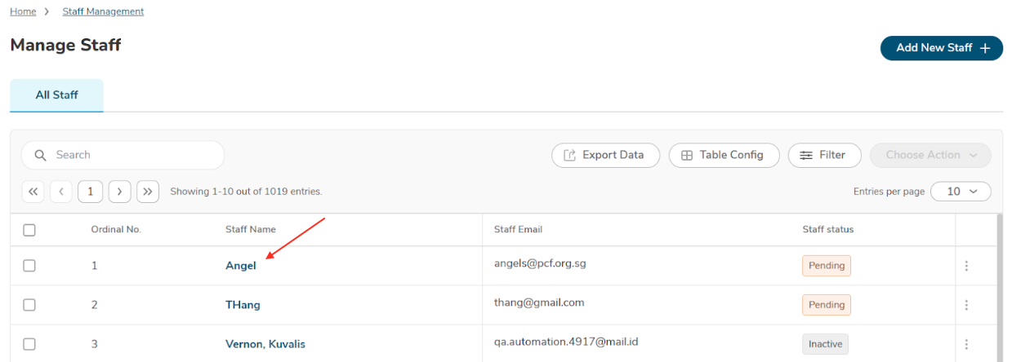Screen dimensions: 1012x362
Task: Expand the Choose Action dropdown
Action: [x=930, y=155]
